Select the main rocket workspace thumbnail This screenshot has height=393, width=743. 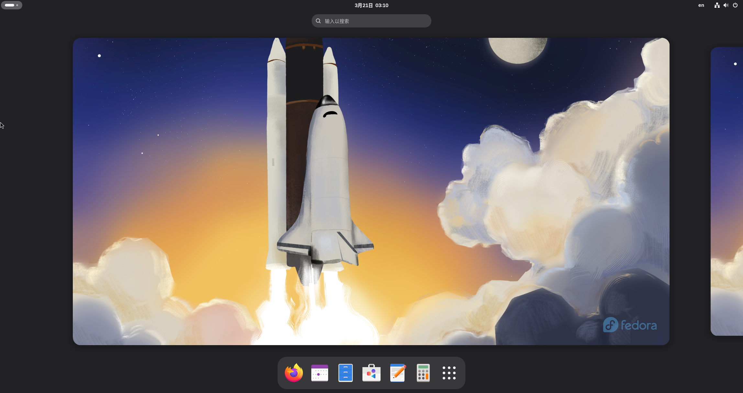point(371,191)
